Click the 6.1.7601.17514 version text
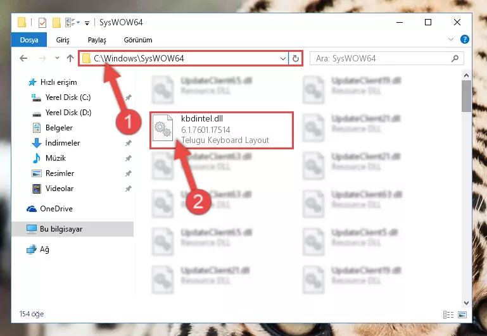Viewport: 487px width, 336px height. coord(205,130)
